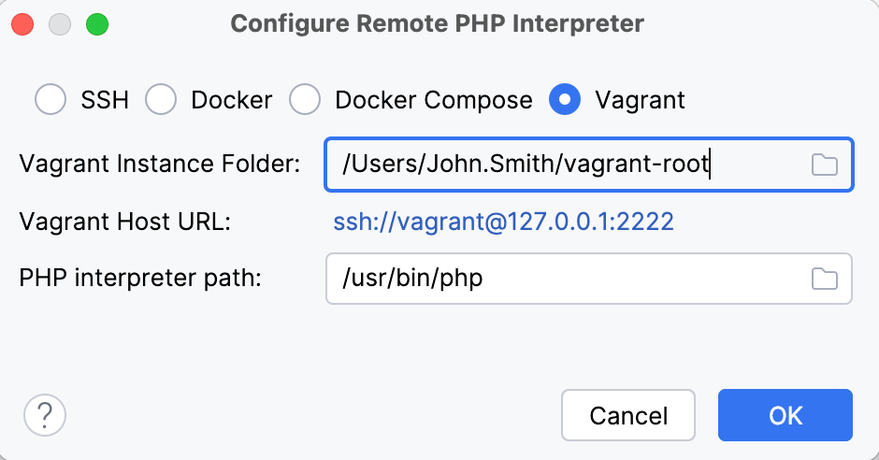
Task: Minimize the dialog with the yellow button
Action: [x=61, y=24]
